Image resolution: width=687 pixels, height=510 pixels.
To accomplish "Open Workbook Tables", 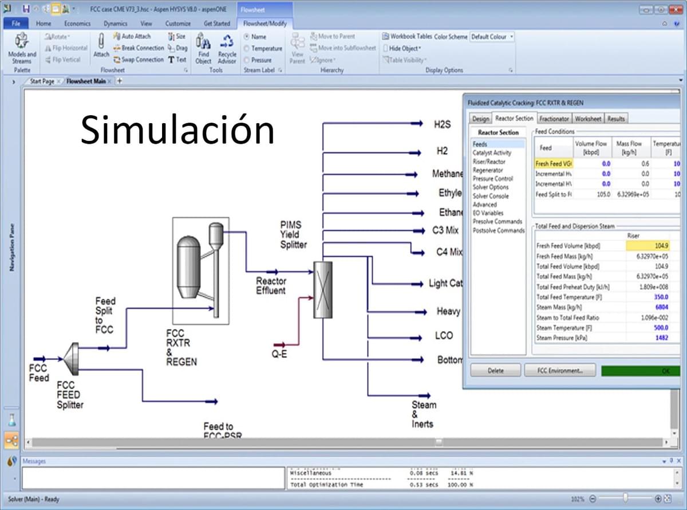I will pyautogui.click(x=407, y=36).
